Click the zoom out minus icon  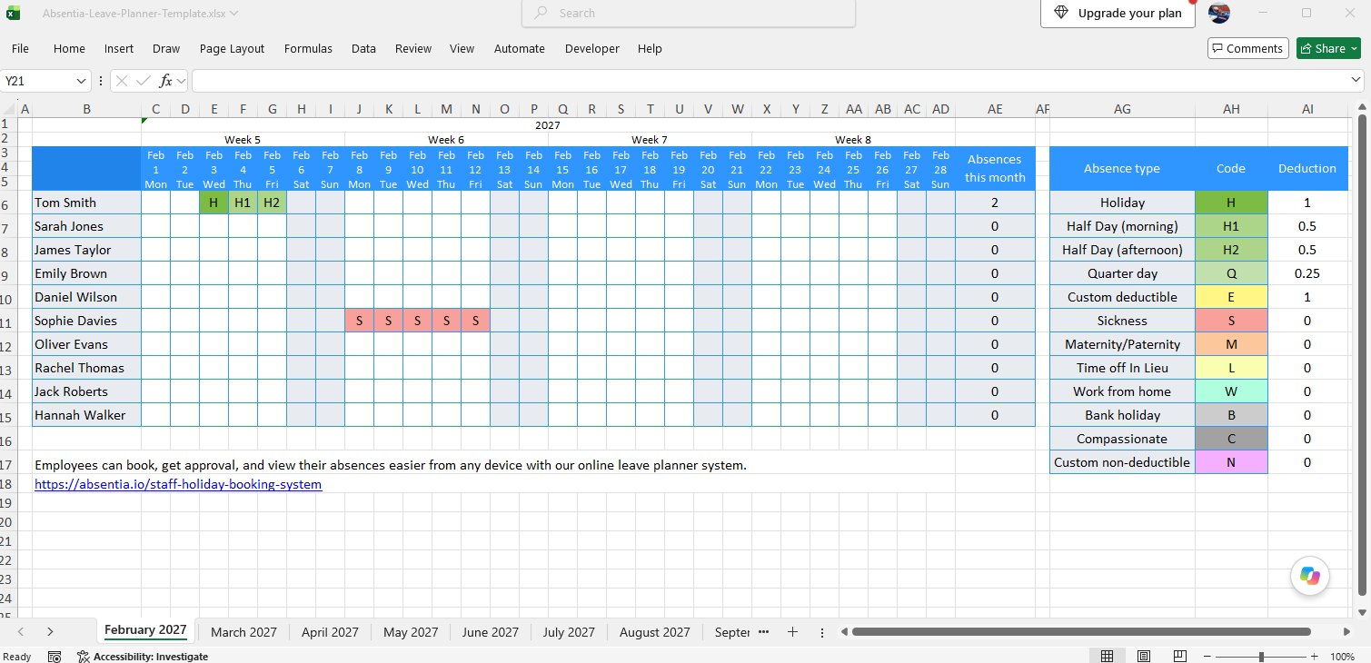1207,656
